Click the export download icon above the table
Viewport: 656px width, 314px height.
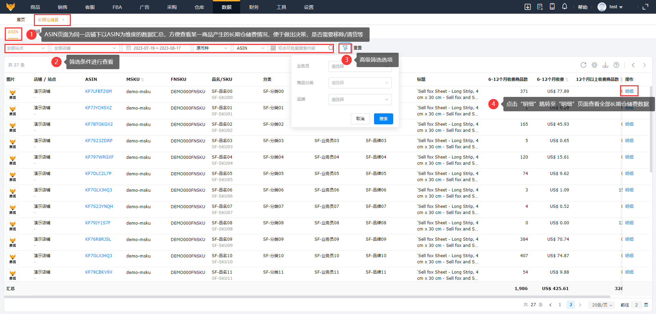pyautogui.click(x=605, y=65)
